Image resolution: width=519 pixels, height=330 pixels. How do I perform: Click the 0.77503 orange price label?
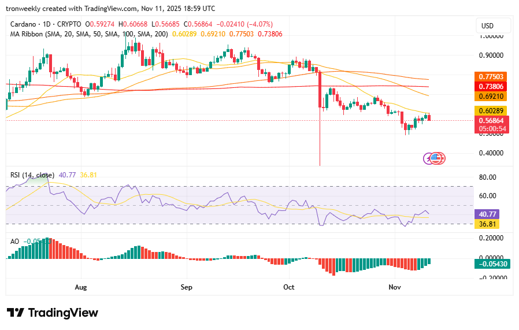pyautogui.click(x=491, y=77)
